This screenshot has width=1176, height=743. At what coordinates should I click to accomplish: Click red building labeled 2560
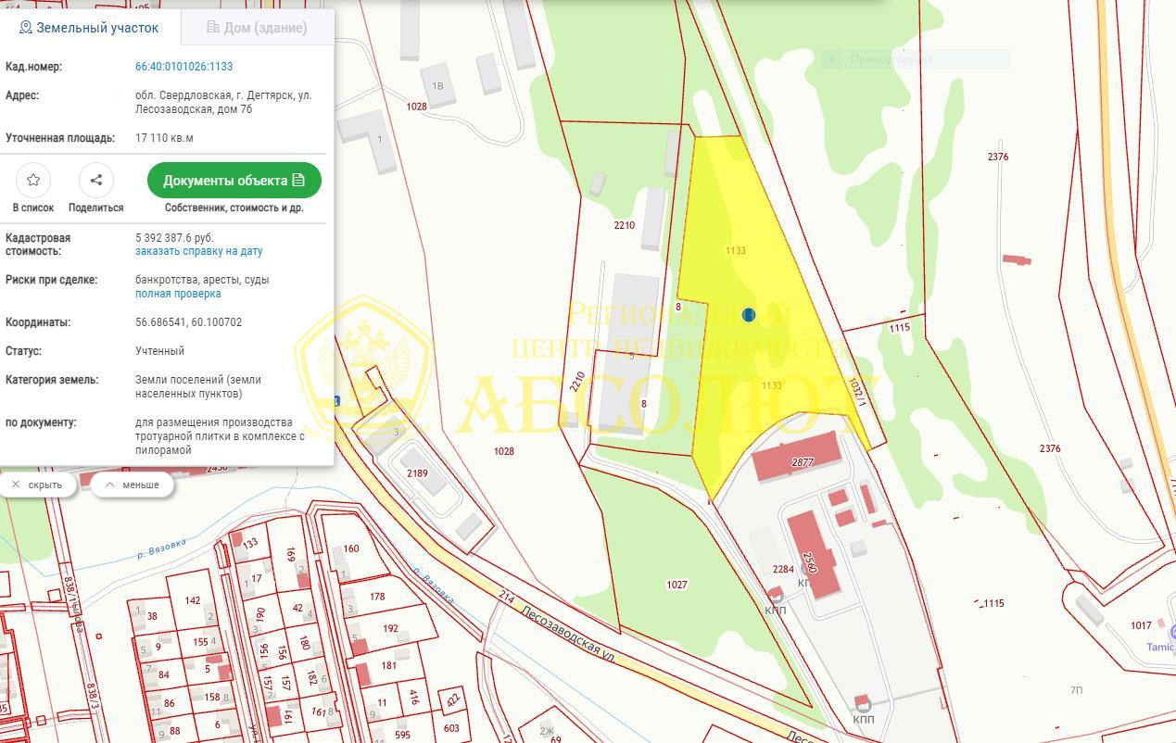[x=813, y=554]
